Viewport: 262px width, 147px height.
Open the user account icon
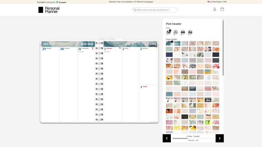coord(215,9)
